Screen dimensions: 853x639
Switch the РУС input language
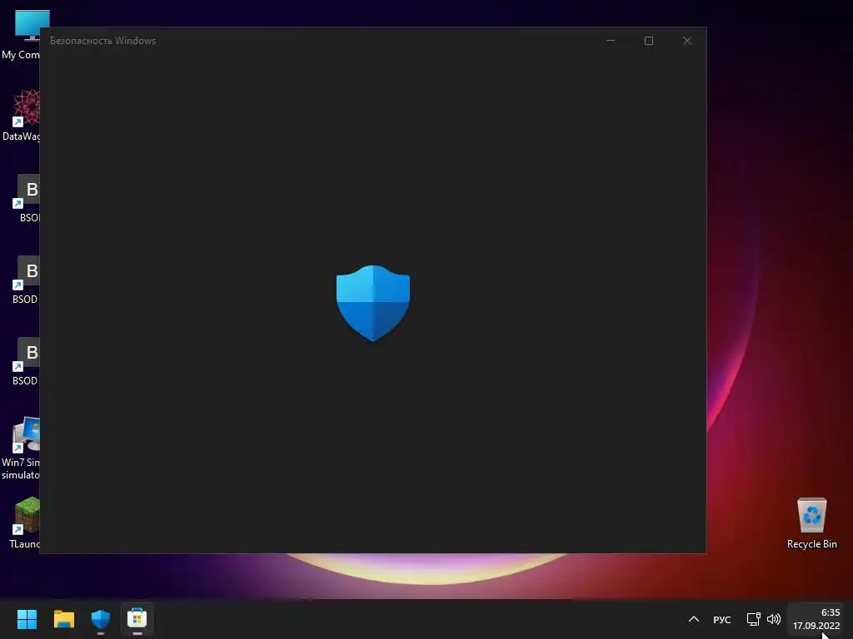(722, 619)
